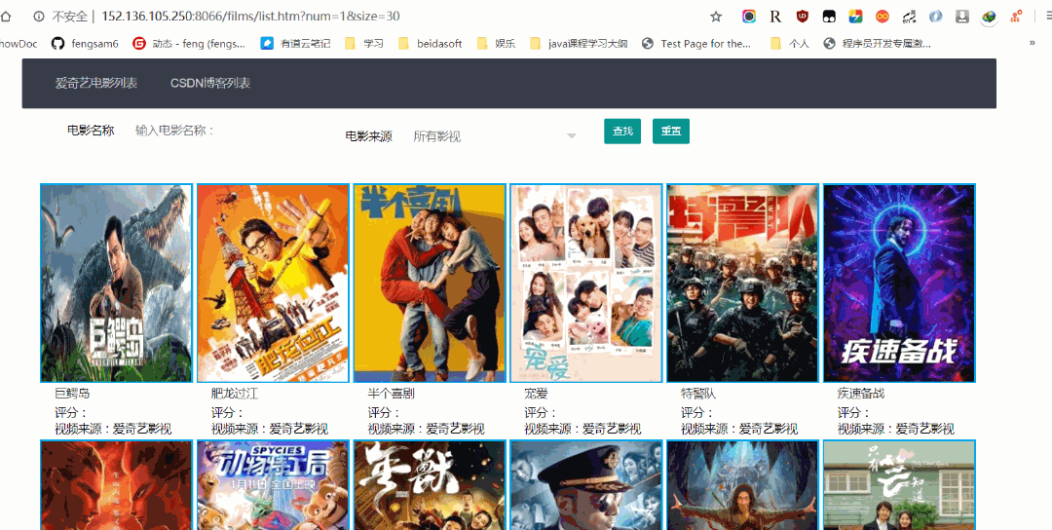Open the java课程学习大纲 bookmark folder

click(x=579, y=44)
